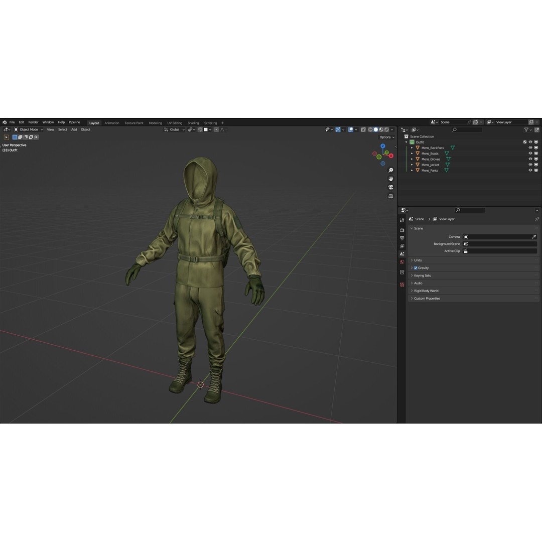Click the red X axis on navigation gizmo
Image resolution: width=542 pixels, height=542 pixels.
(391, 156)
